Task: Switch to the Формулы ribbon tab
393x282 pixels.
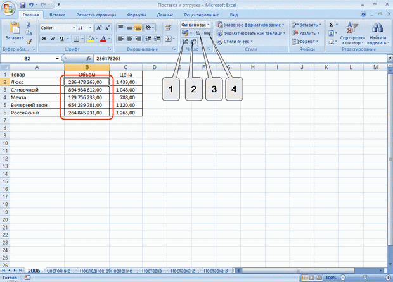Action: pyautogui.click(x=136, y=15)
